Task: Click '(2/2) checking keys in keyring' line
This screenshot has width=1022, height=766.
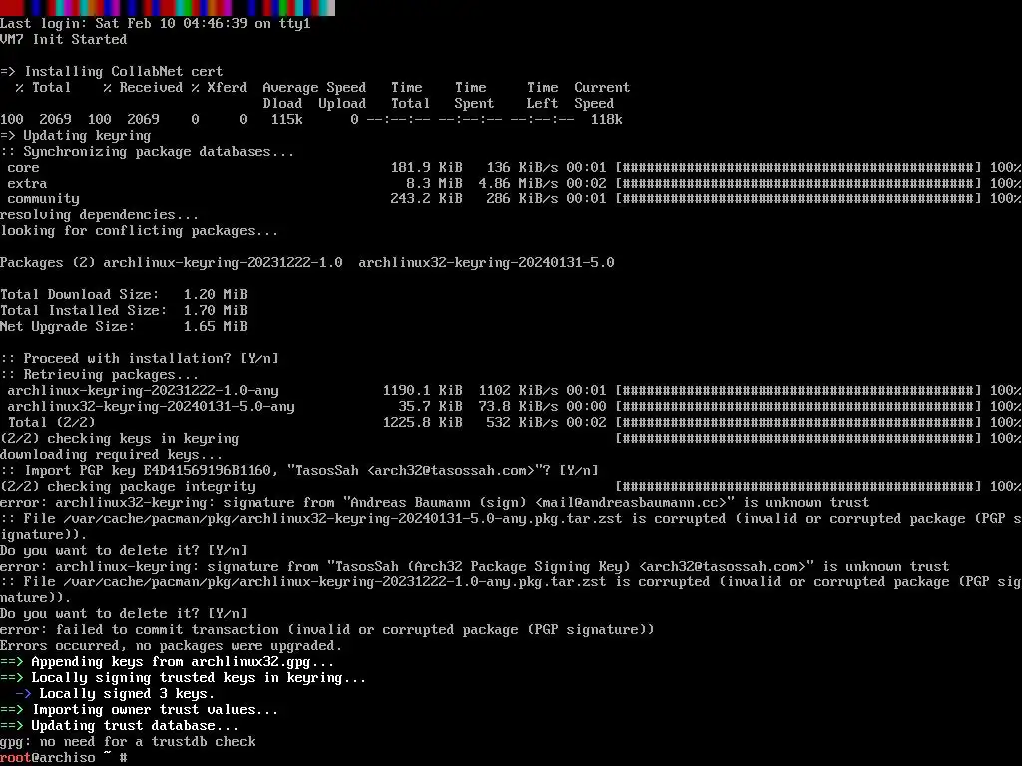Action: (x=120, y=439)
